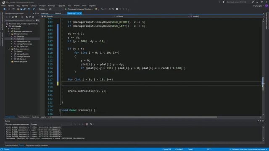Switch to the main.cpp editor tab
This screenshot has width=269, height=151.
(45, 13)
